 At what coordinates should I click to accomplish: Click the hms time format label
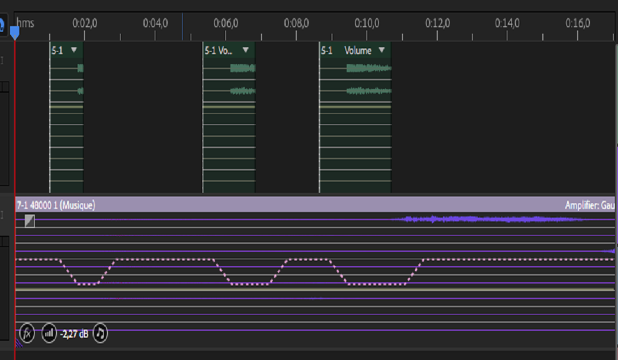25,23
